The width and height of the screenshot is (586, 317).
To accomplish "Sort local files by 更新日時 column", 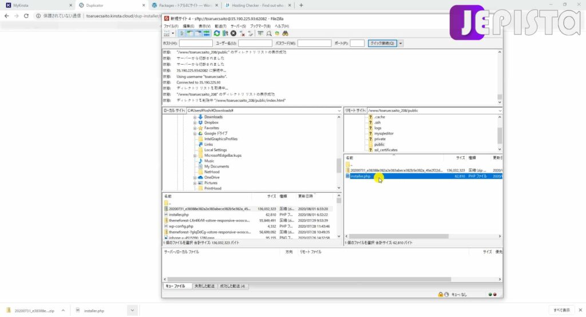I will click(306, 196).
